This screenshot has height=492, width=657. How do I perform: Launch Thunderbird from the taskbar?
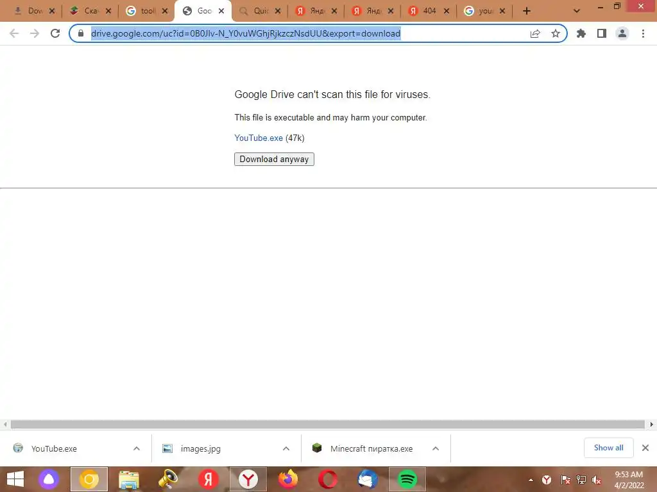[368, 479]
